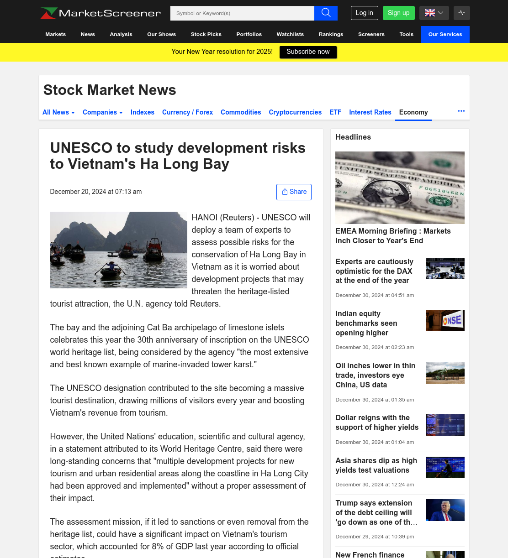Open the Rankings menu
508x558 pixels.
(331, 34)
